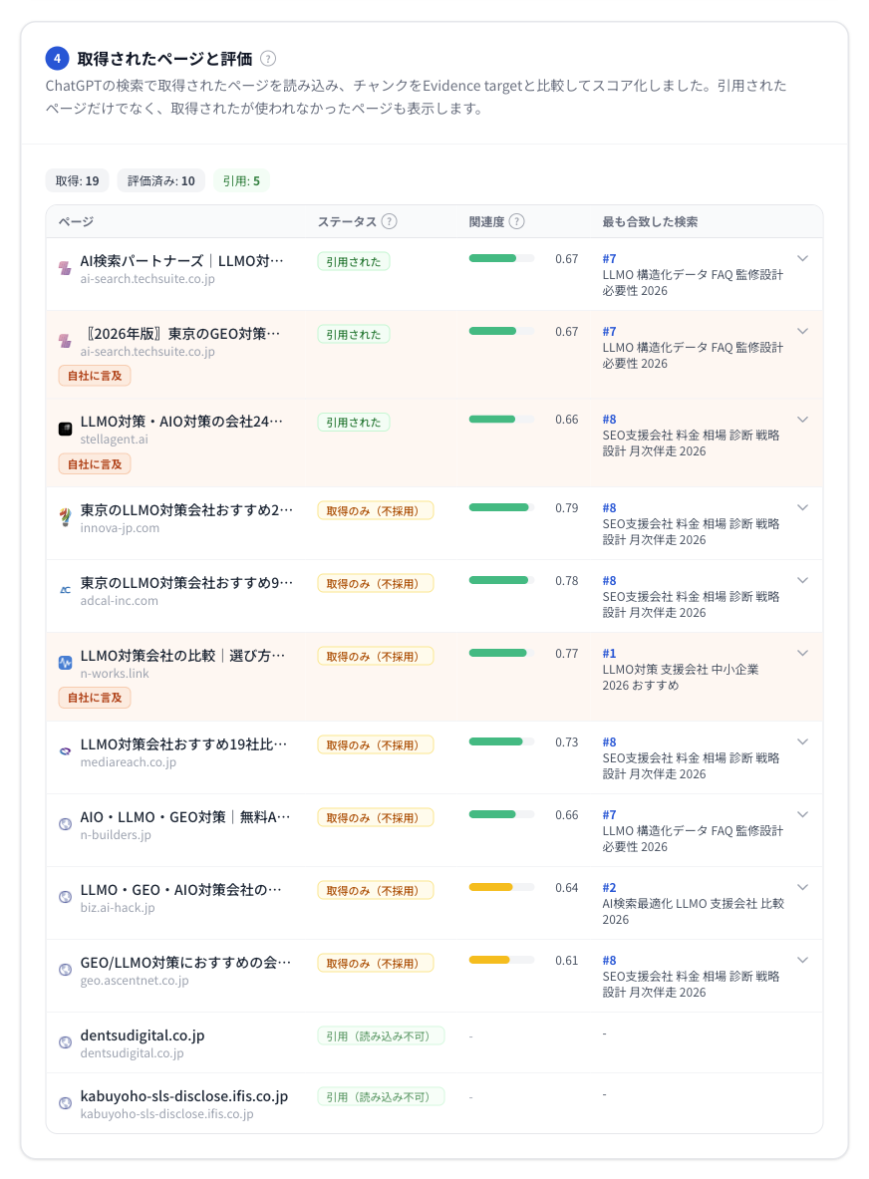Click yellow relevance bar for biz.ai-hack.jp
The image size is (869, 1179).
[x=501, y=887]
